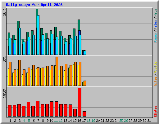Click day label 31 on the axis
This screenshot has height=124, width=159.
point(149,121)
